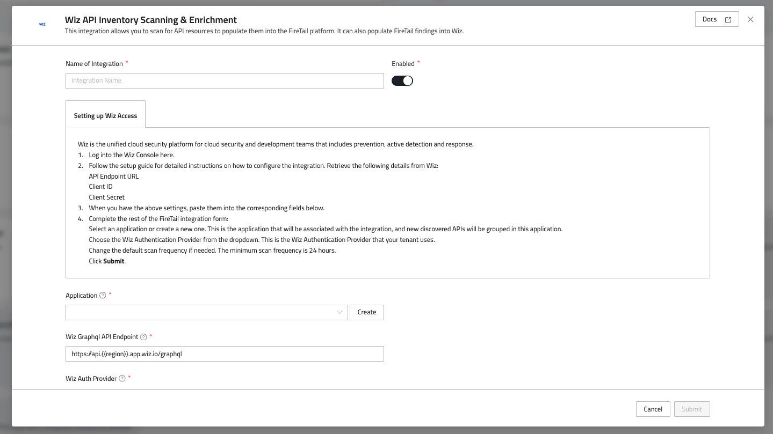Click the 'This integration allows you to scan' description
This screenshot has height=434, width=773.
click(264, 31)
